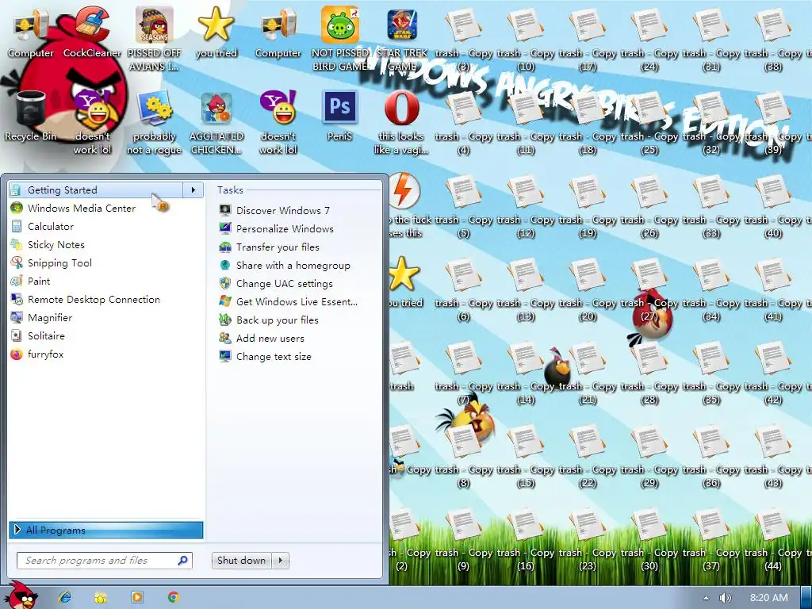Click the Show desktop strip
The image size is (812, 609).
point(806,598)
